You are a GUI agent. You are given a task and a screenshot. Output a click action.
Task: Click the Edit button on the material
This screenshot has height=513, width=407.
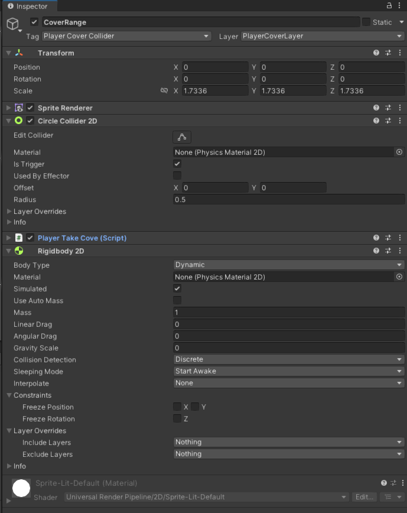click(364, 497)
